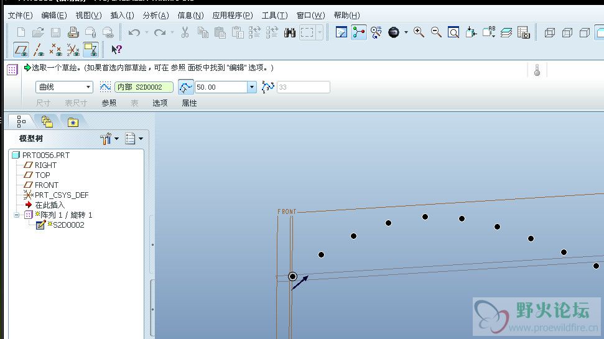Toggle the member count mode icon
604x339 pixels.
[267, 87]
